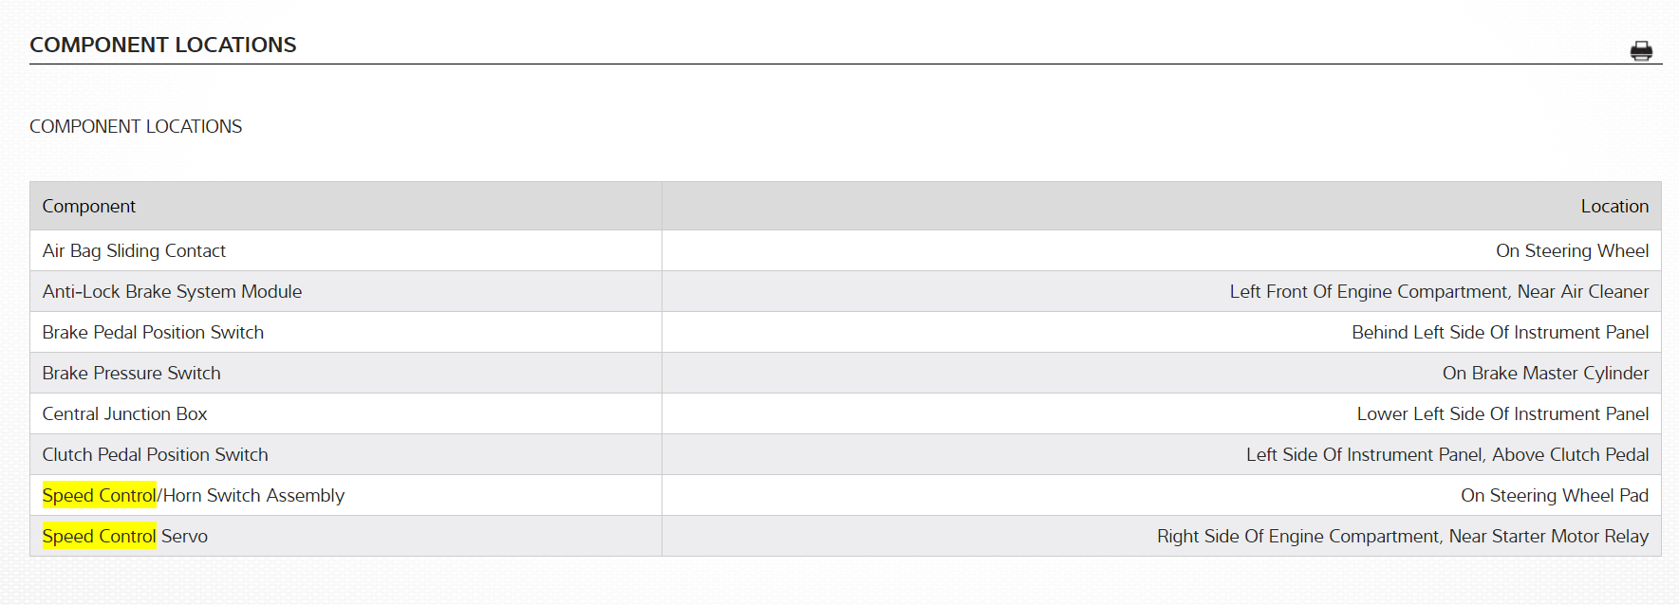This screenshot has height=605, width=1679.
Task: Click the Component column header
Action: click(x=89, y=207)
